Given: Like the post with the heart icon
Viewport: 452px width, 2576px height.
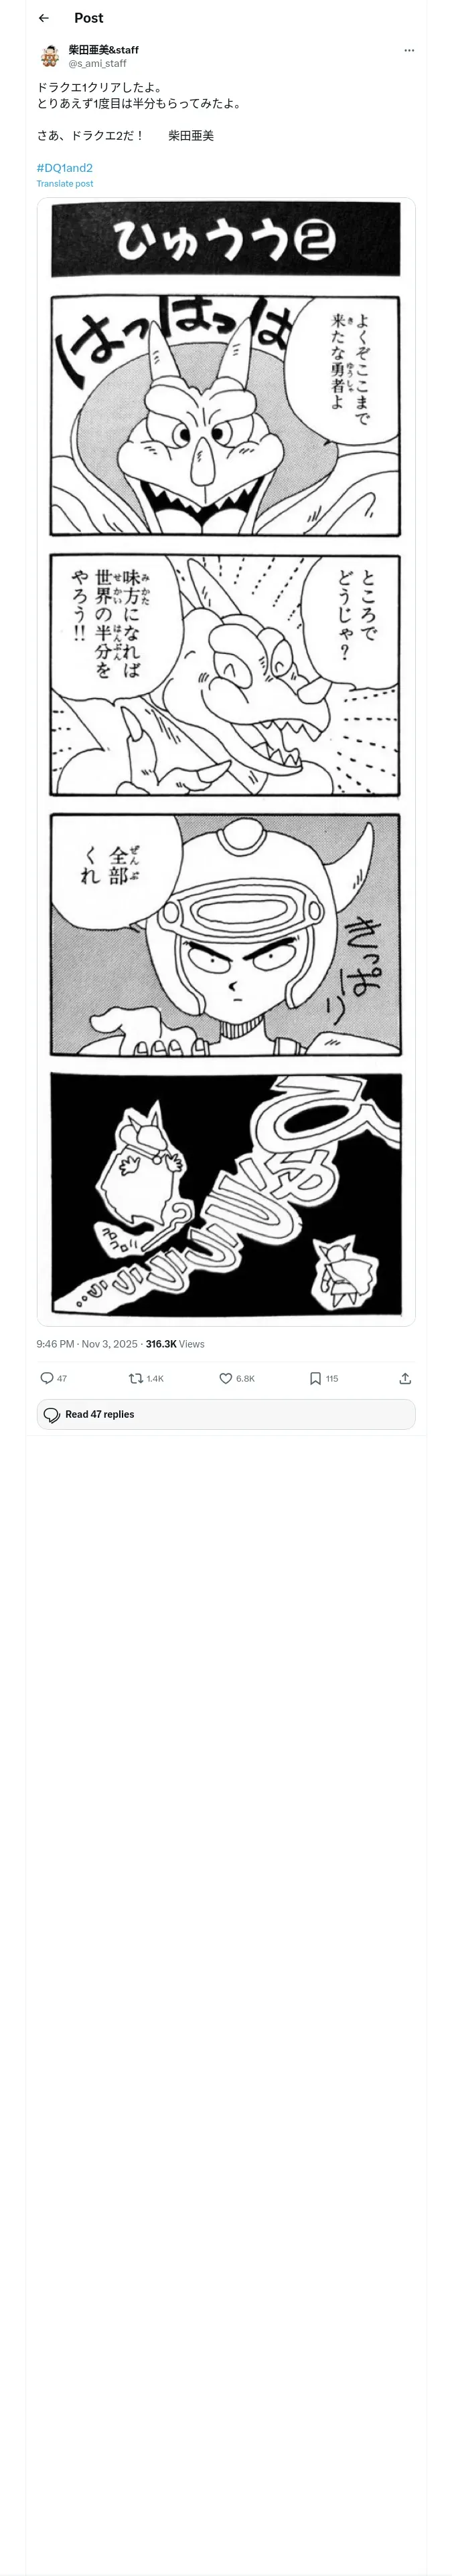Looking at the screenshot, I should click(x=226, y=1378).
